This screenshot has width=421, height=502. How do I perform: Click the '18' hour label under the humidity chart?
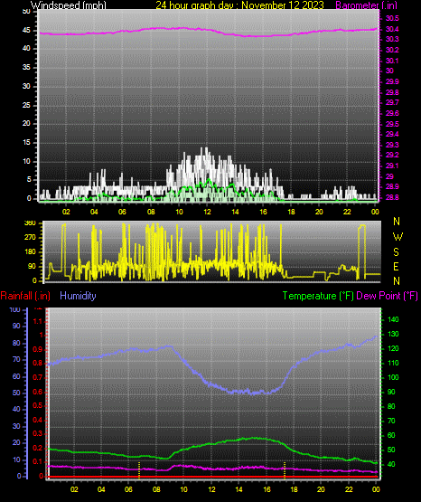tap(294, 489)
